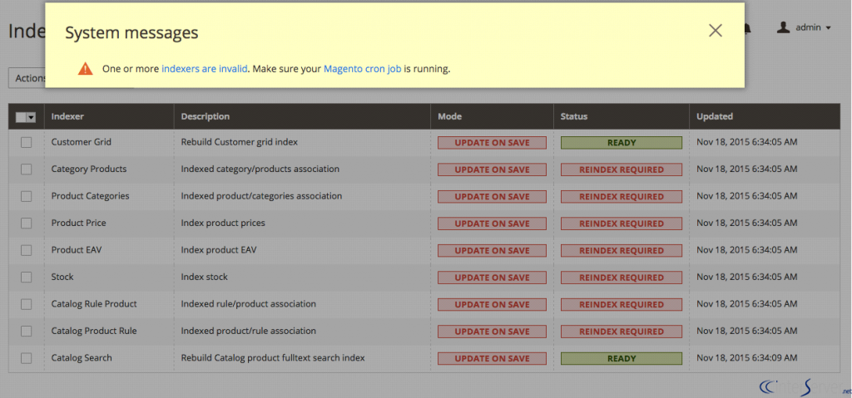852x398 pixels.
Task: Click the Updated column header
Action: pos(714,116)
